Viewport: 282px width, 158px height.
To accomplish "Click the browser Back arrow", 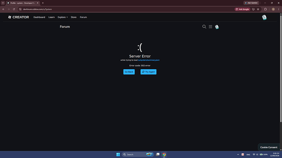I will pos(3,9).
